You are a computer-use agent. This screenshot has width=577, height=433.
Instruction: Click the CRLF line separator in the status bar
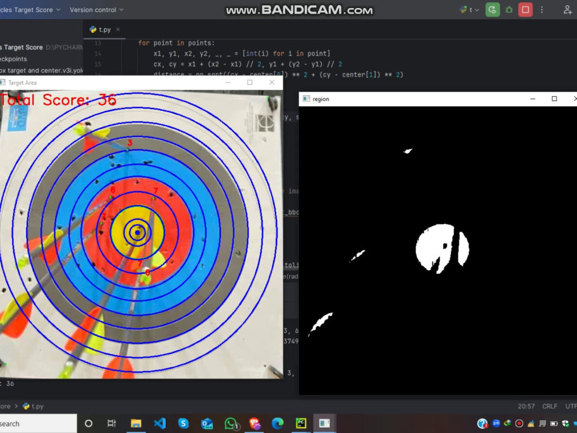pyautogui.click(x=549, y=406)
